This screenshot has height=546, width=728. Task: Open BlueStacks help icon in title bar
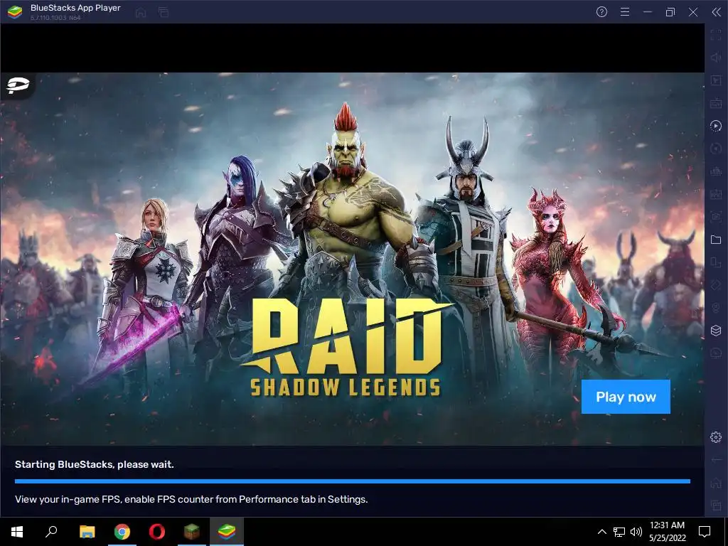coord(601,12)
